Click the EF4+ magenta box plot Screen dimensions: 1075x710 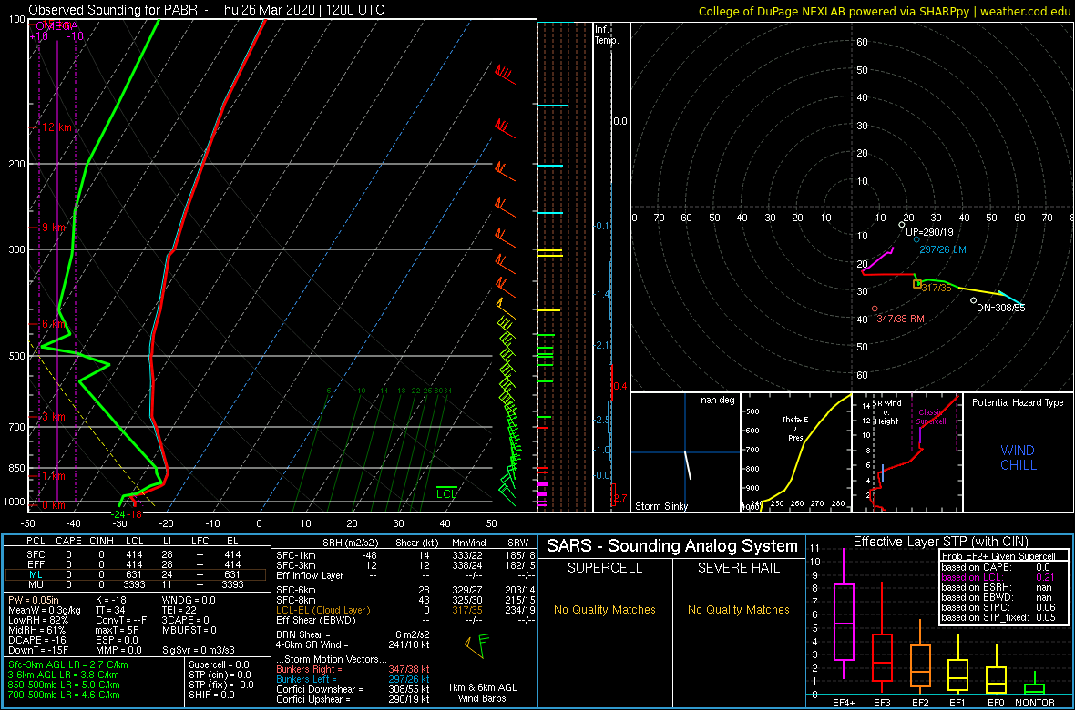click(843, 622)
